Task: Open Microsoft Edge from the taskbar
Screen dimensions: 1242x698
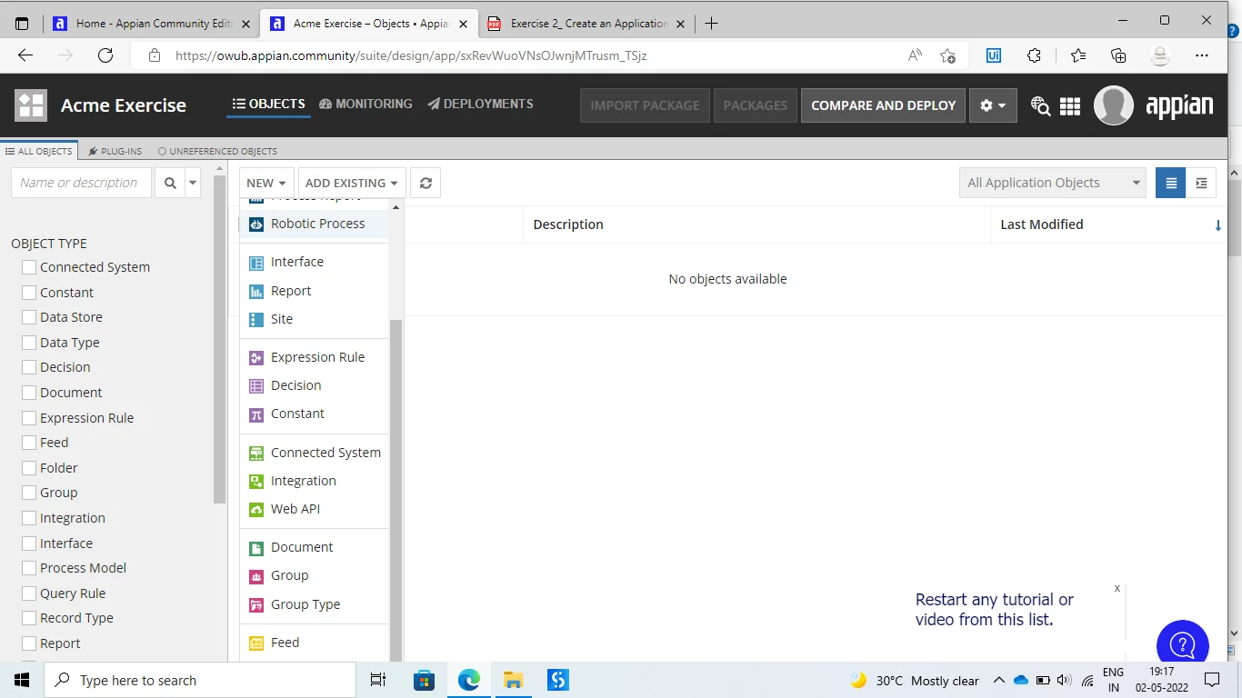Action: (x=469, y=680)
